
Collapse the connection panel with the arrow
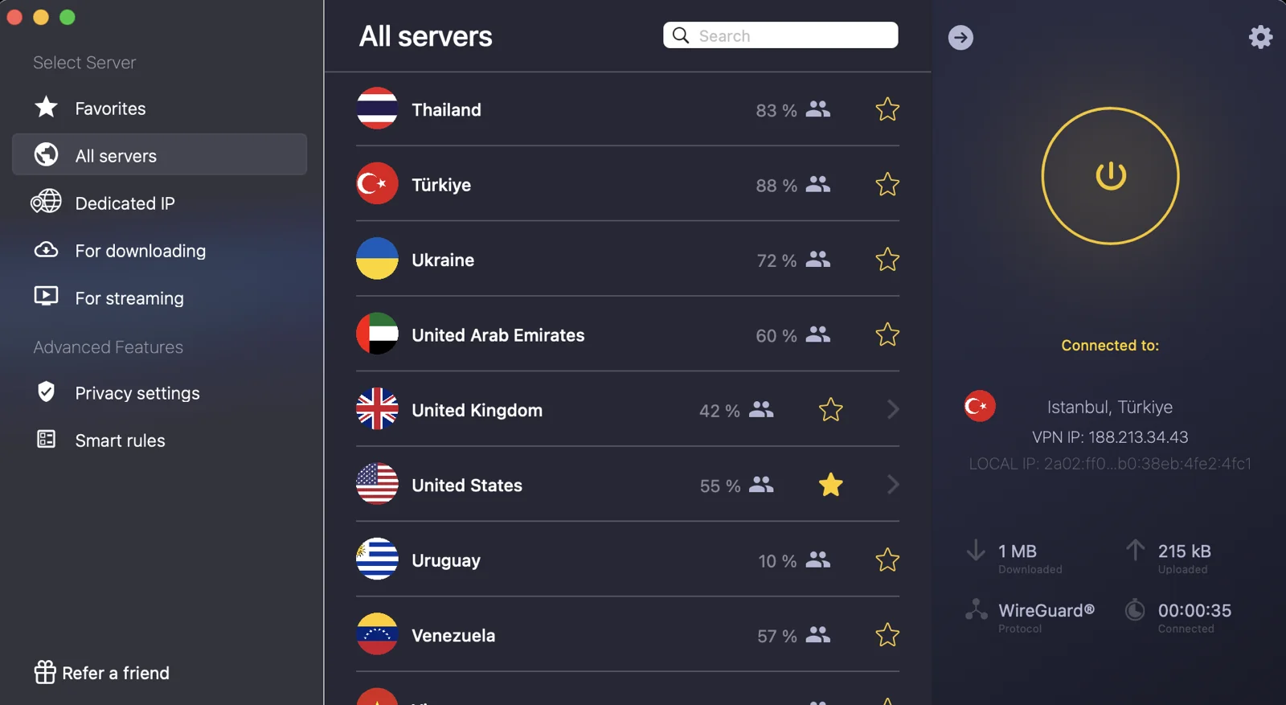pos(960,37)
